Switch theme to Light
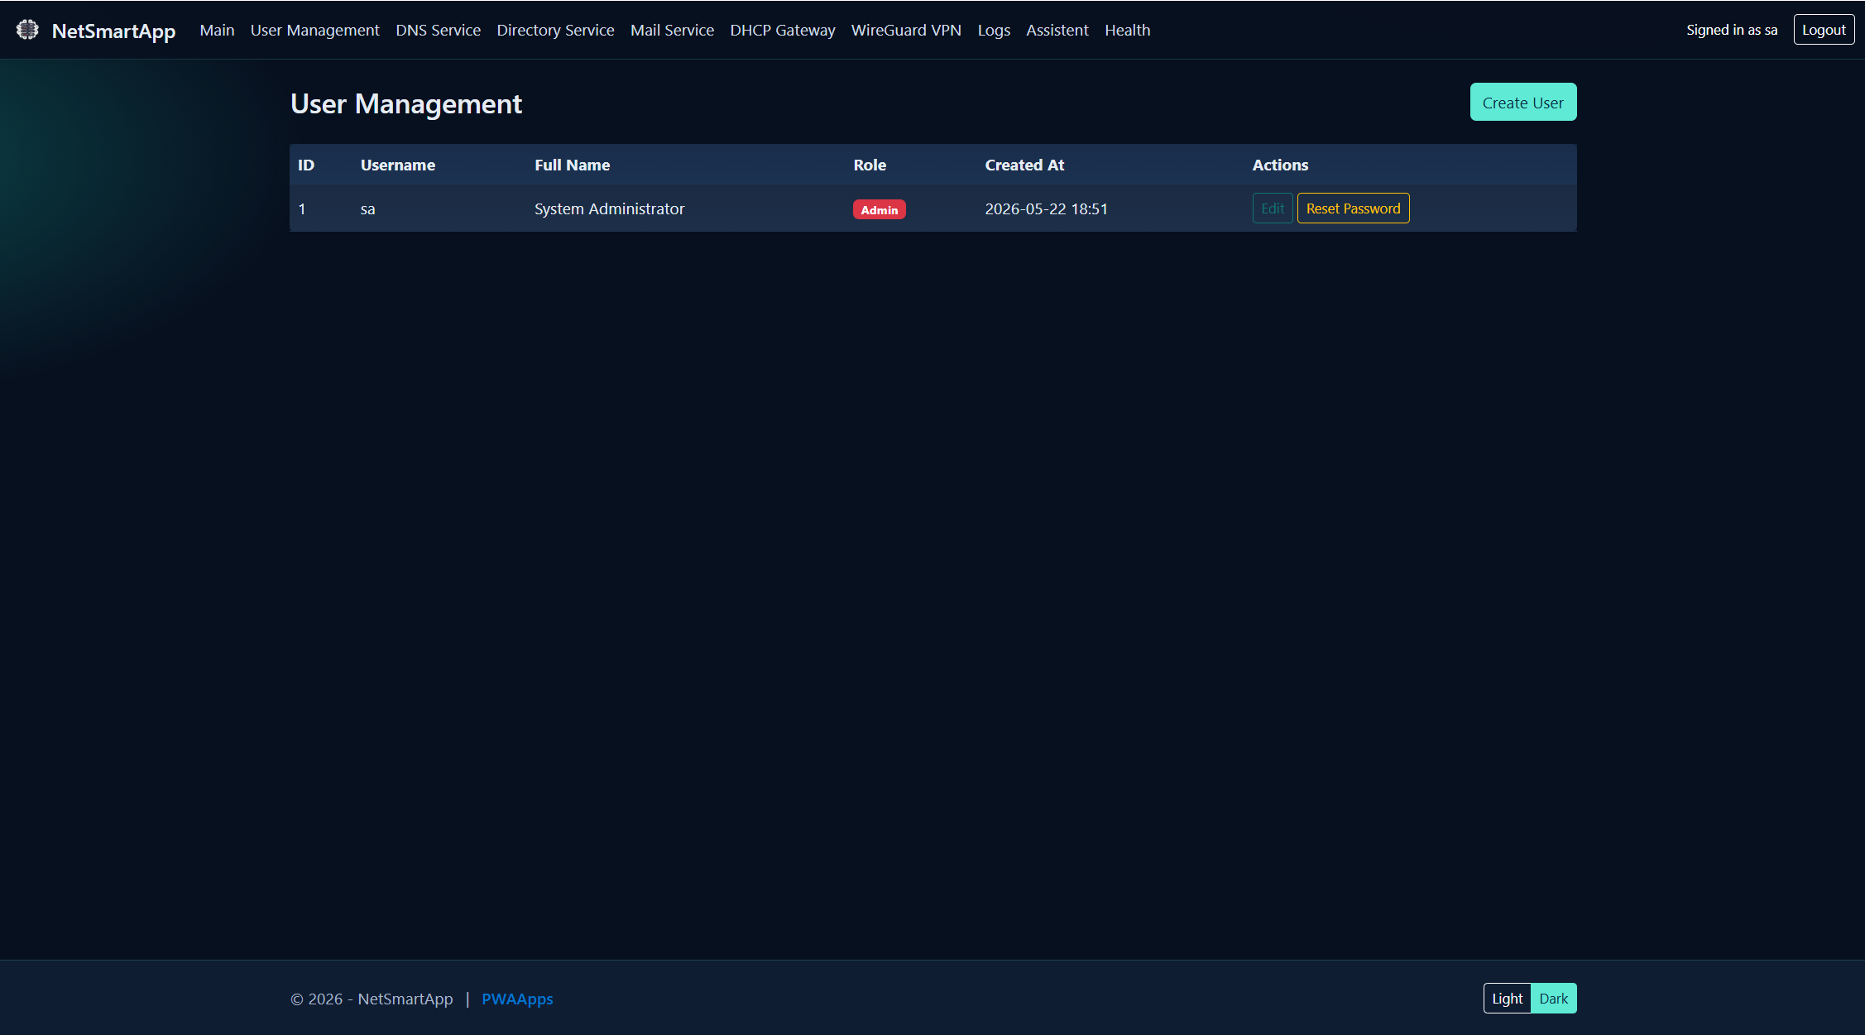Viewport: 1865px width, 1035px height. 1507,999
